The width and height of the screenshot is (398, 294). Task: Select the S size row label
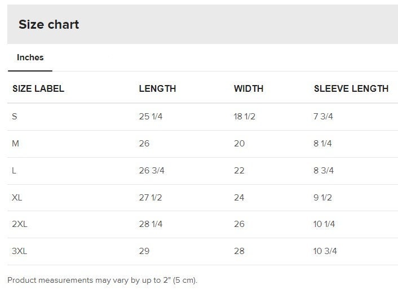pos(15,117)
